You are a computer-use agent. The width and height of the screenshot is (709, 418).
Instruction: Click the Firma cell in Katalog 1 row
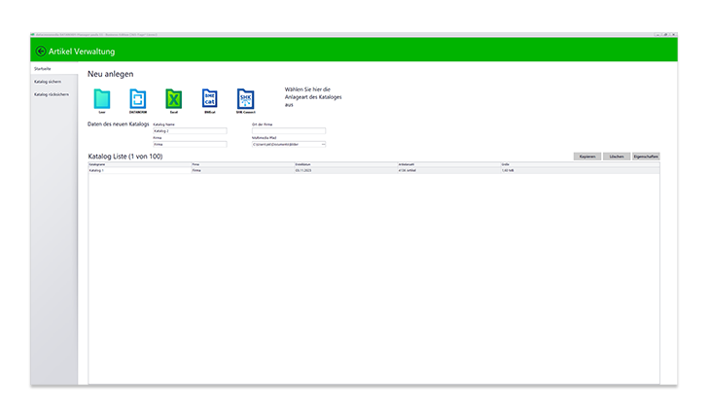tap(243, 171)
